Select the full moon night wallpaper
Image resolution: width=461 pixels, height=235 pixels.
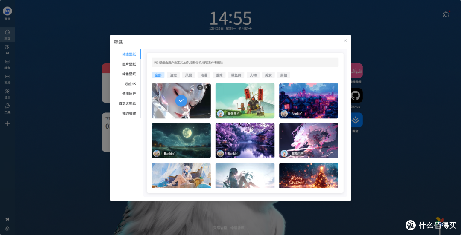(181, 140)
